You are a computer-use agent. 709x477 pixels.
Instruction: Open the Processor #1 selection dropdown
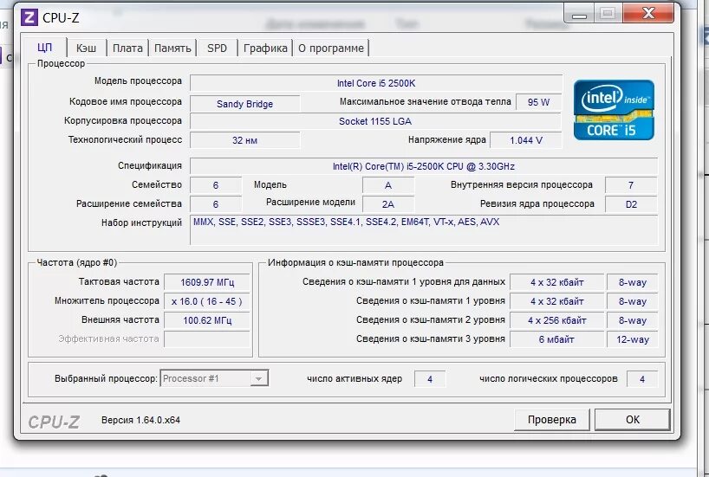pyautogui.click(x=214, y=378)
